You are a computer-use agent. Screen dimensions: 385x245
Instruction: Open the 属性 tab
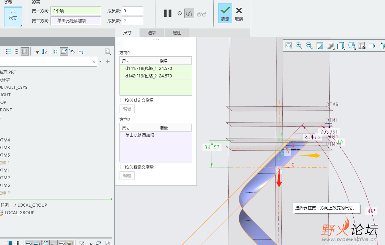(x=177, y=33)
